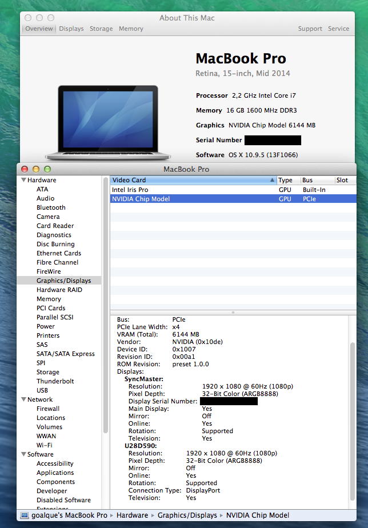Select Diagnostics in the sidebar
The image size is (368, 528).
pos(54,235)
